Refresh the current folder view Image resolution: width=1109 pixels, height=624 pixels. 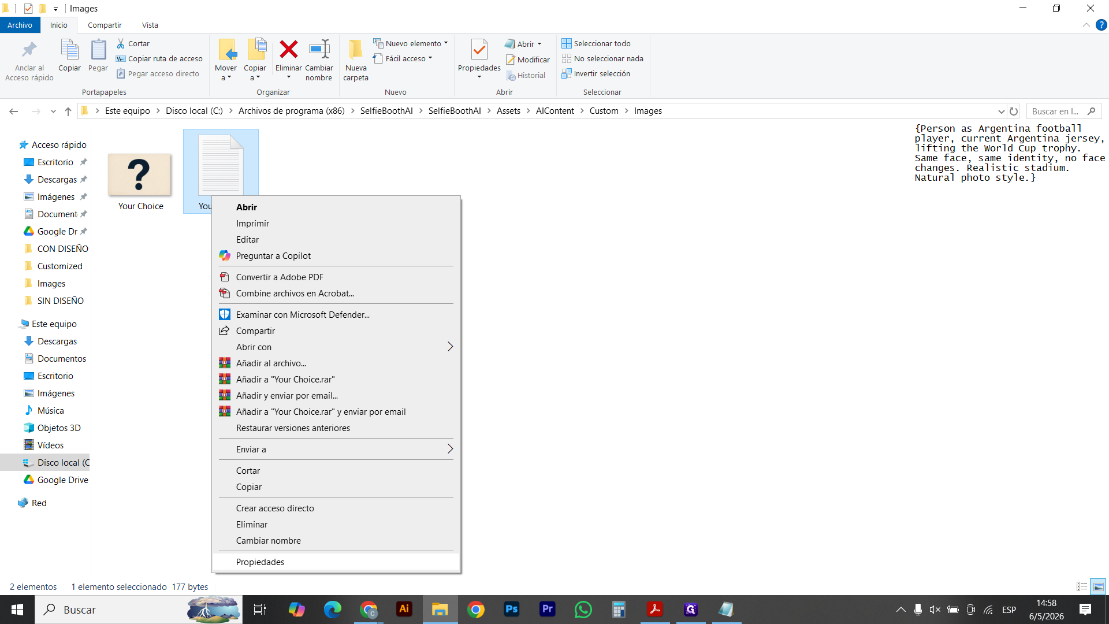pyautogui.click(x=1014, y=111)
